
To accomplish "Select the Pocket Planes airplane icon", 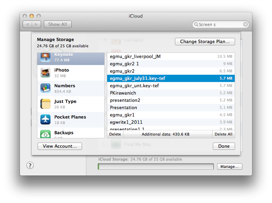I will tap(45, 119).
